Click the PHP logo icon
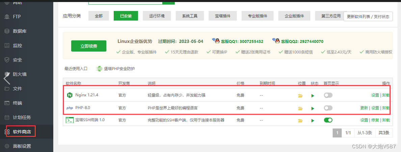Screen dimensions: 401x152 (x=70, y=108)
